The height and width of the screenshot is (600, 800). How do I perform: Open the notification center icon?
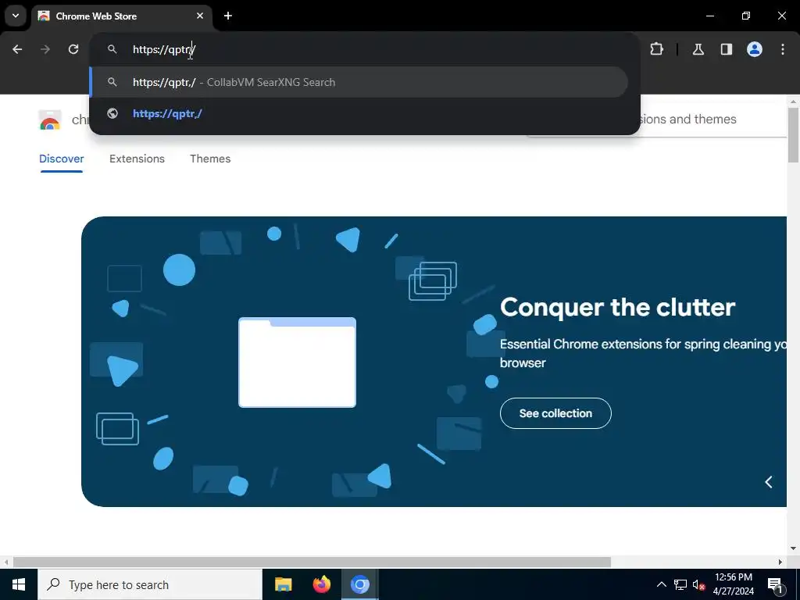776,584
